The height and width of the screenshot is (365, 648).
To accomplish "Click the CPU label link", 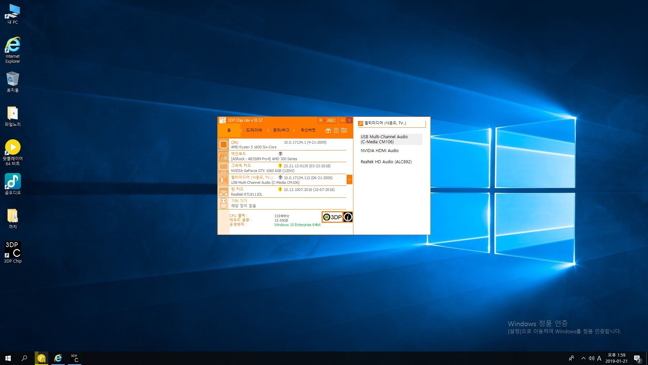I will 235,143.
